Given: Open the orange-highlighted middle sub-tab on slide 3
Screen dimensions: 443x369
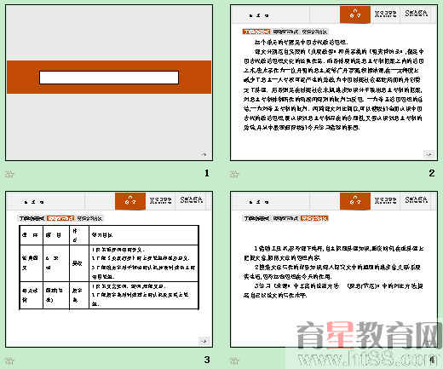Looking at the screenshot, I should pyautogui.click(x=60, y=218).
